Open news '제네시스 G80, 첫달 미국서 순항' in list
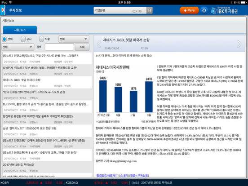 [x=47, y=83]
